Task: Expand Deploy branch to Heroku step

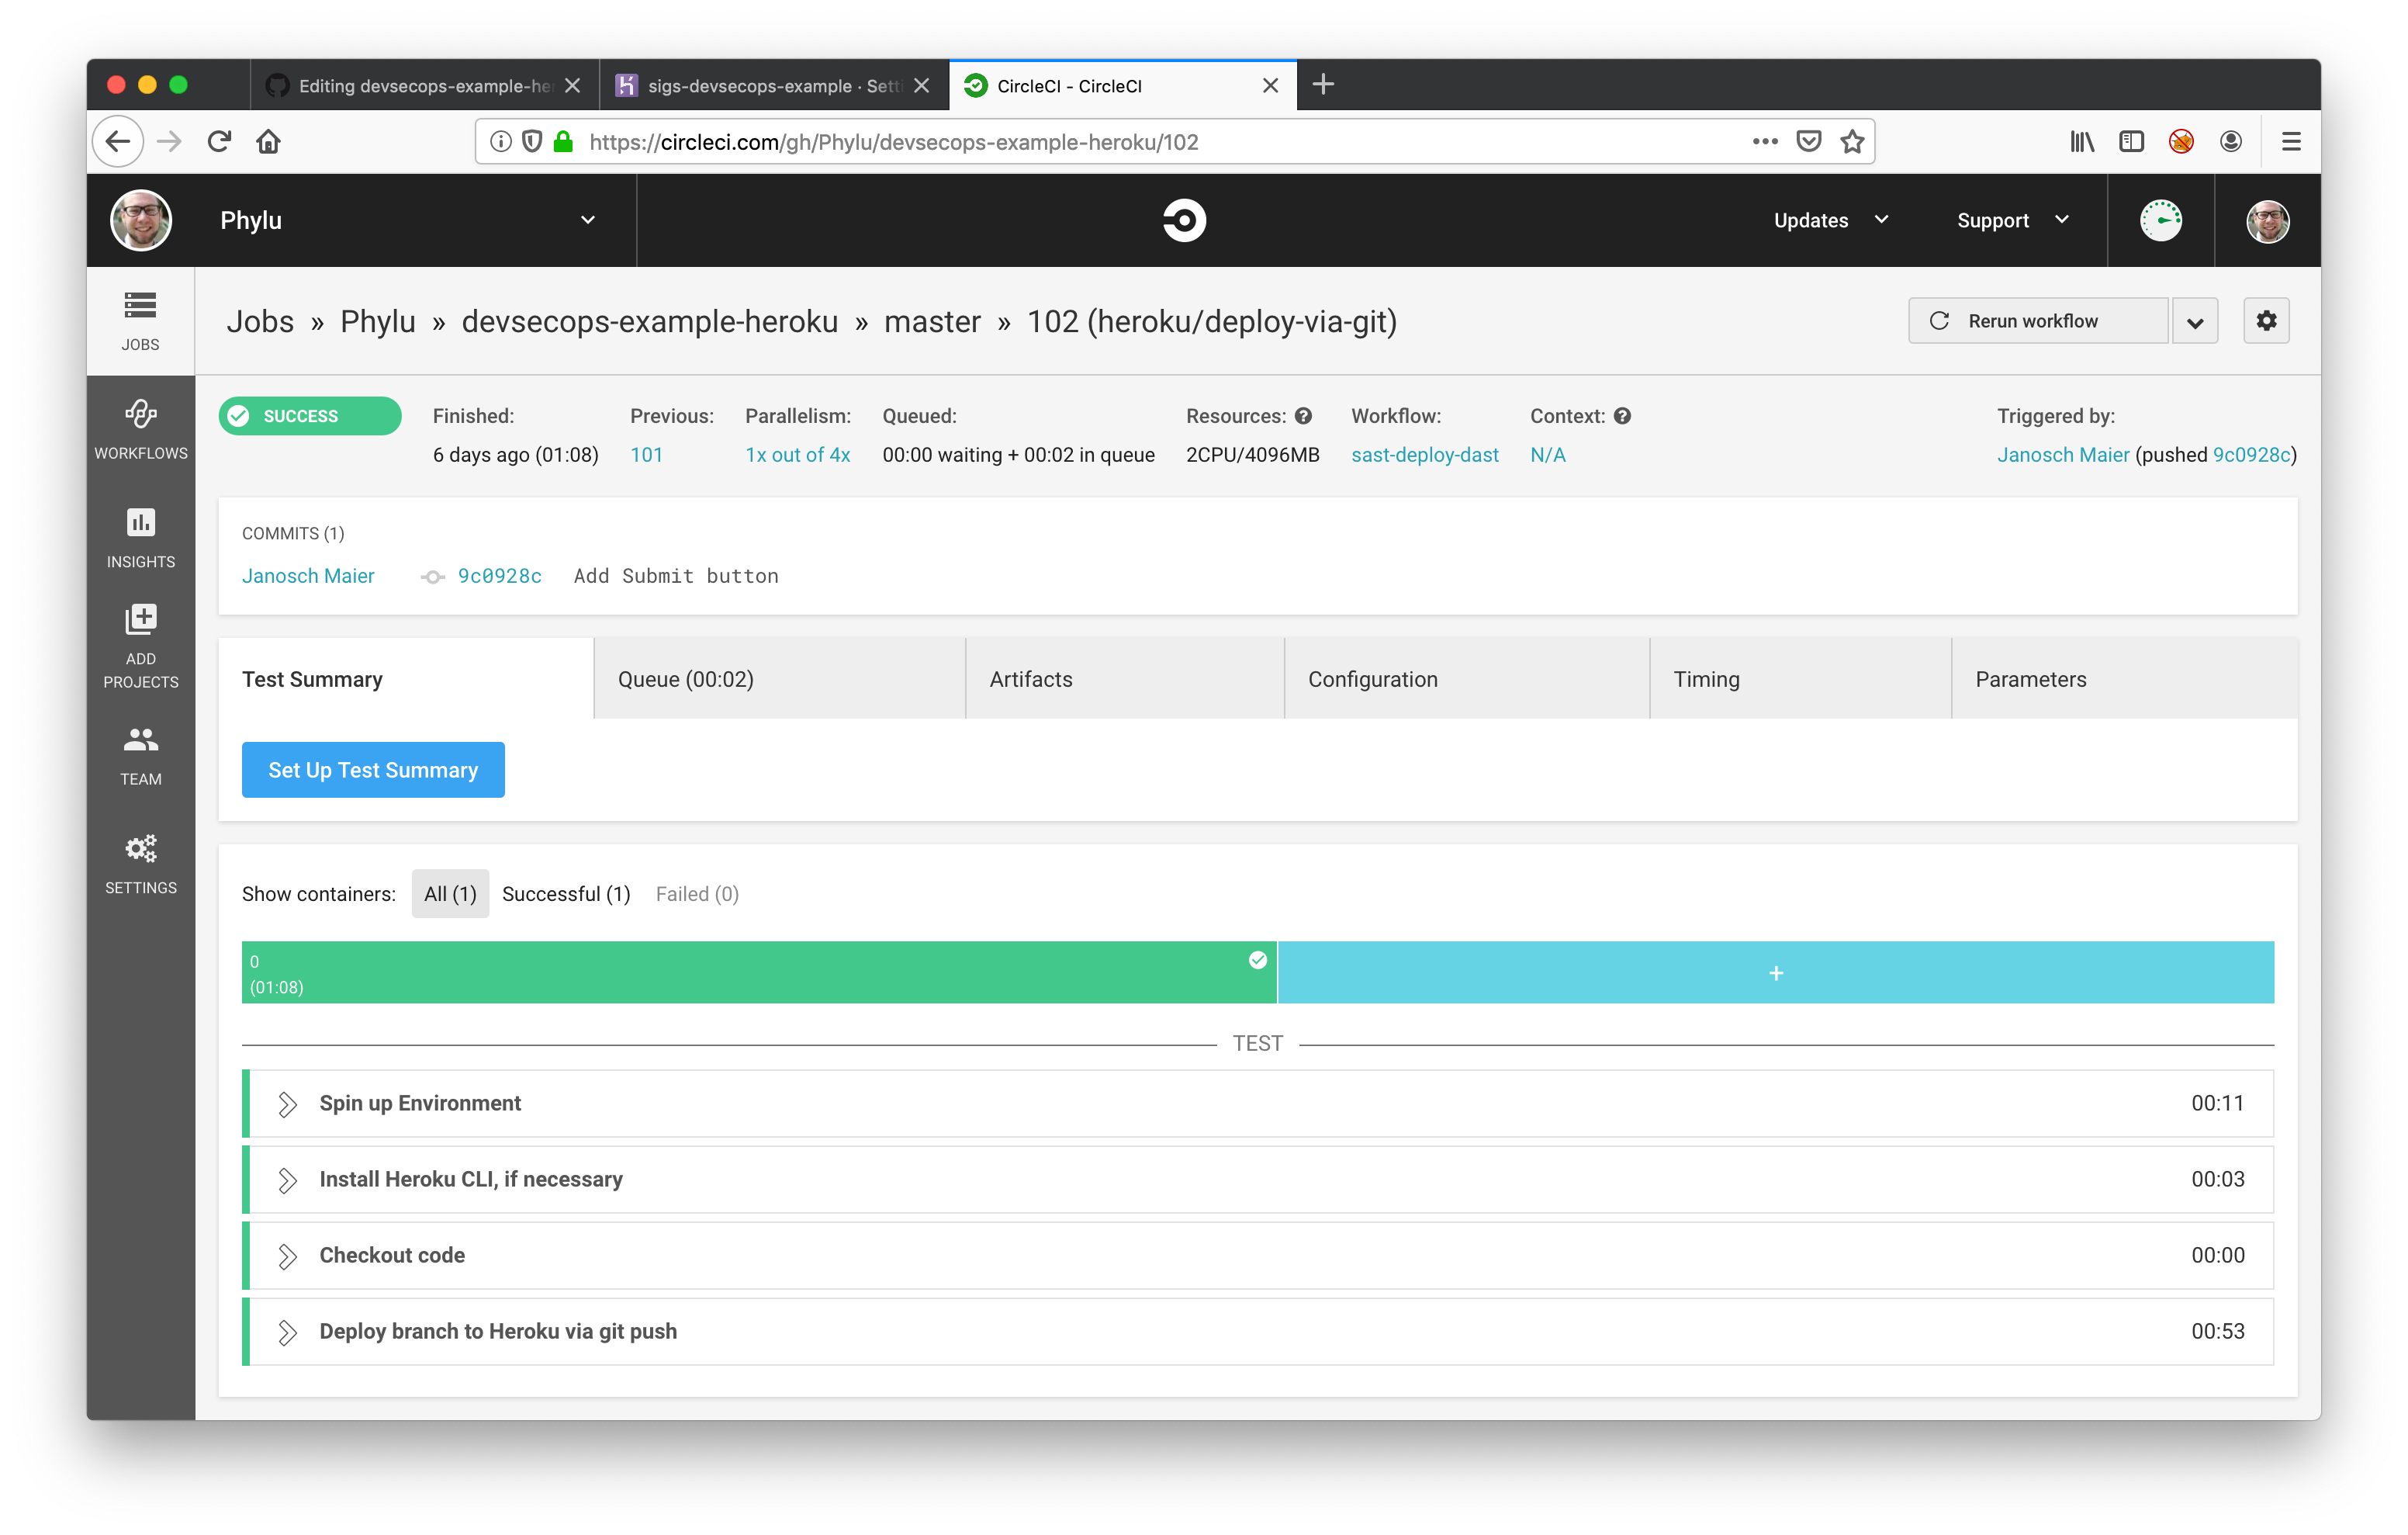Action: pos(288,1332)
